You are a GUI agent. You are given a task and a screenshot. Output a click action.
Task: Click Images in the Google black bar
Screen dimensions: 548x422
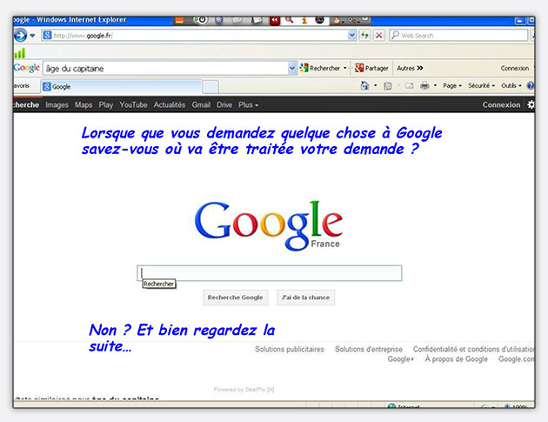point(57,105)
